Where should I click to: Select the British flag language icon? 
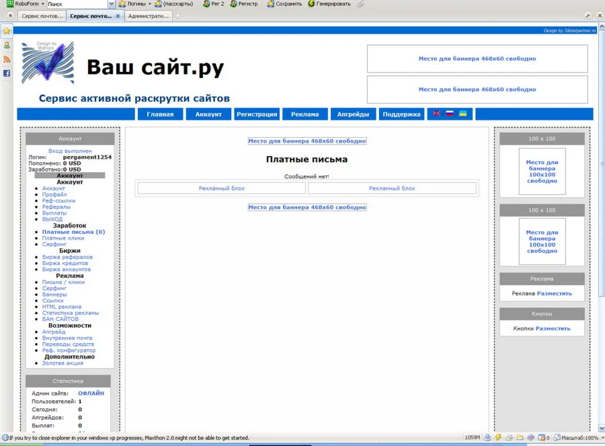[x=436, y=114]
